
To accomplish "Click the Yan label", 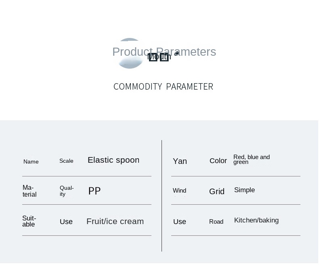I will pyautogui.click(x=180, y=161).
